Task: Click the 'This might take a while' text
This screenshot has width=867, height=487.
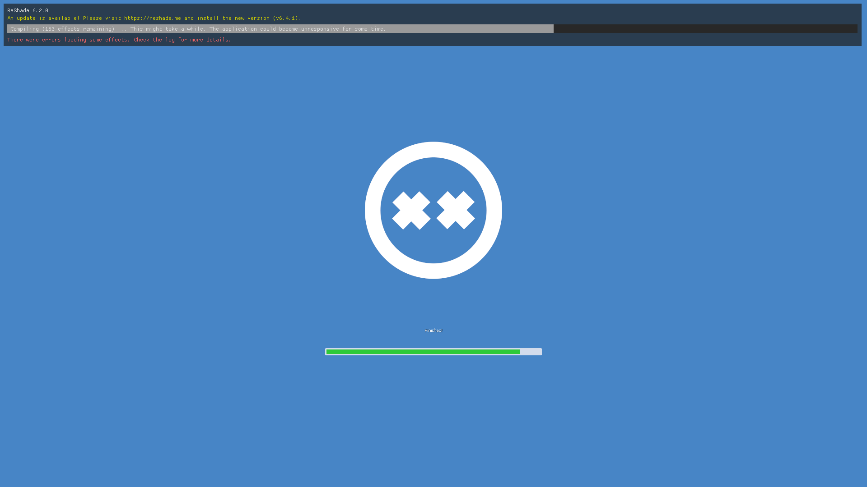Action: click(168, 29)
